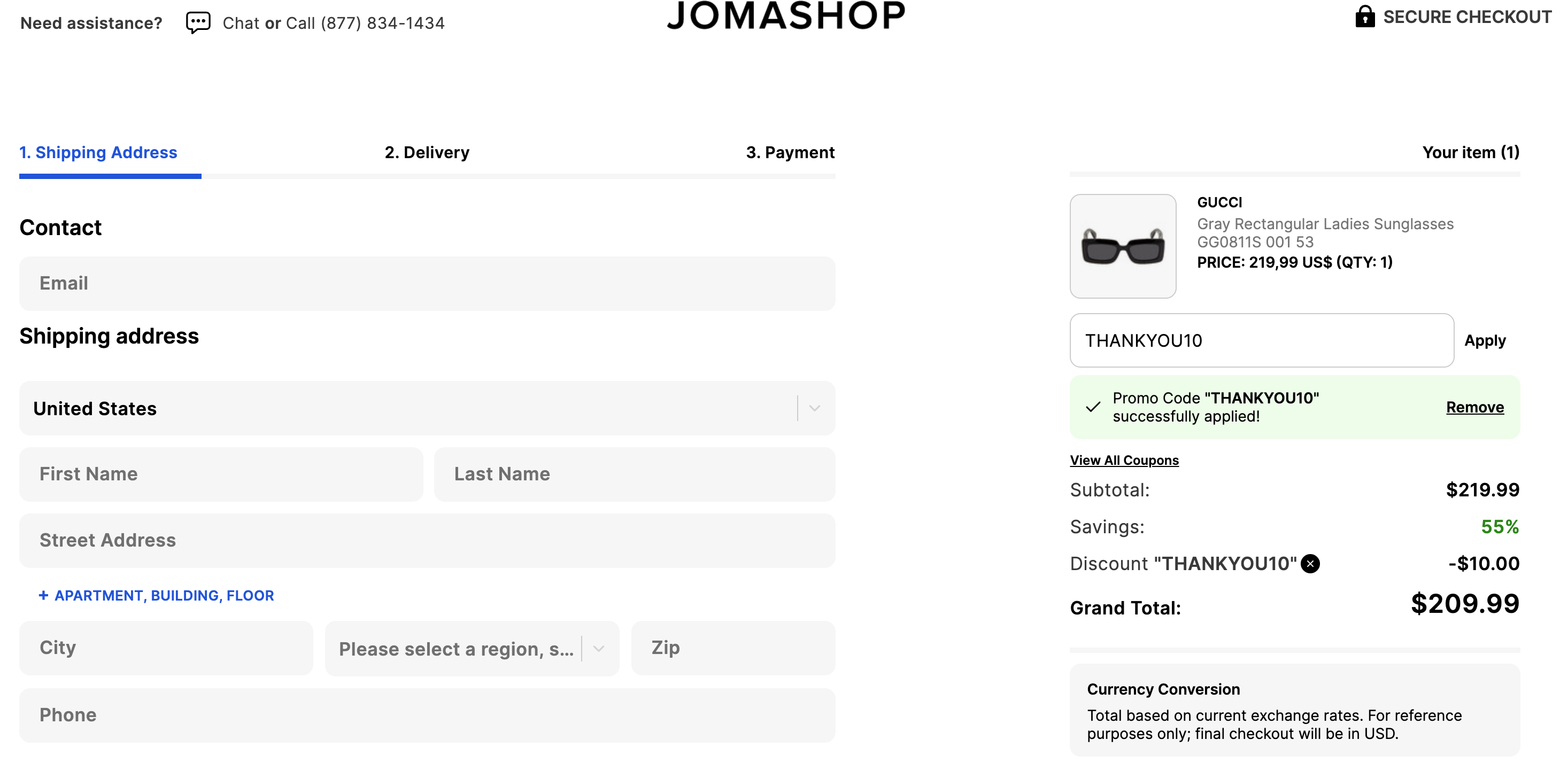Viewport: 1560px width, 763px height.
Task: Click the plus icon for apartment field
Action: click(44, 595)
